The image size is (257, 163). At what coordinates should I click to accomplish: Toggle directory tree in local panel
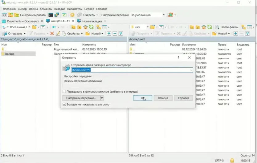pos(99,27)
